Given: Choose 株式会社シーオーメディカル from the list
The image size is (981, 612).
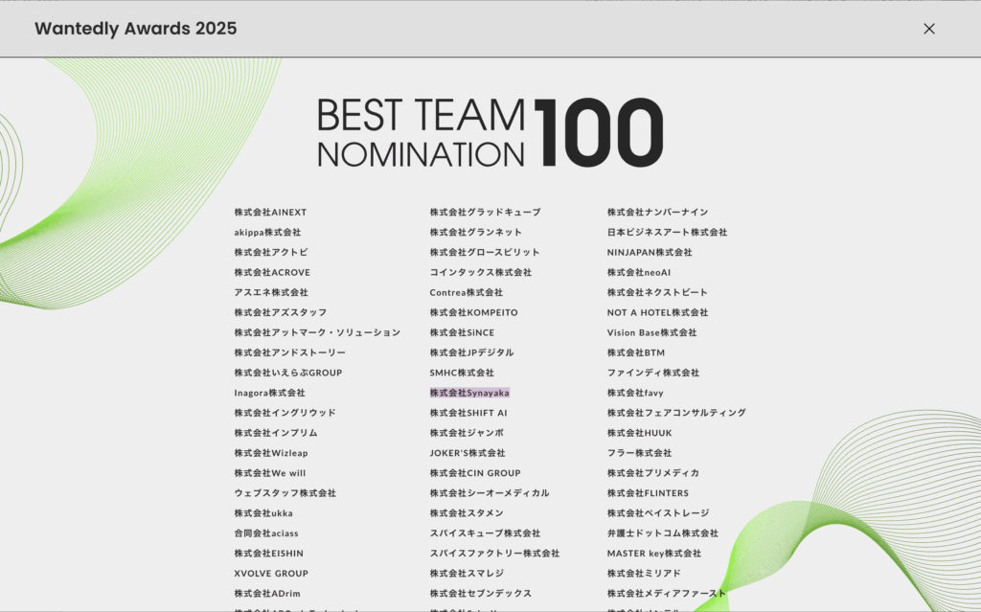Looking at the screenshot, I should pyautogui.click(x=490, y=492).
